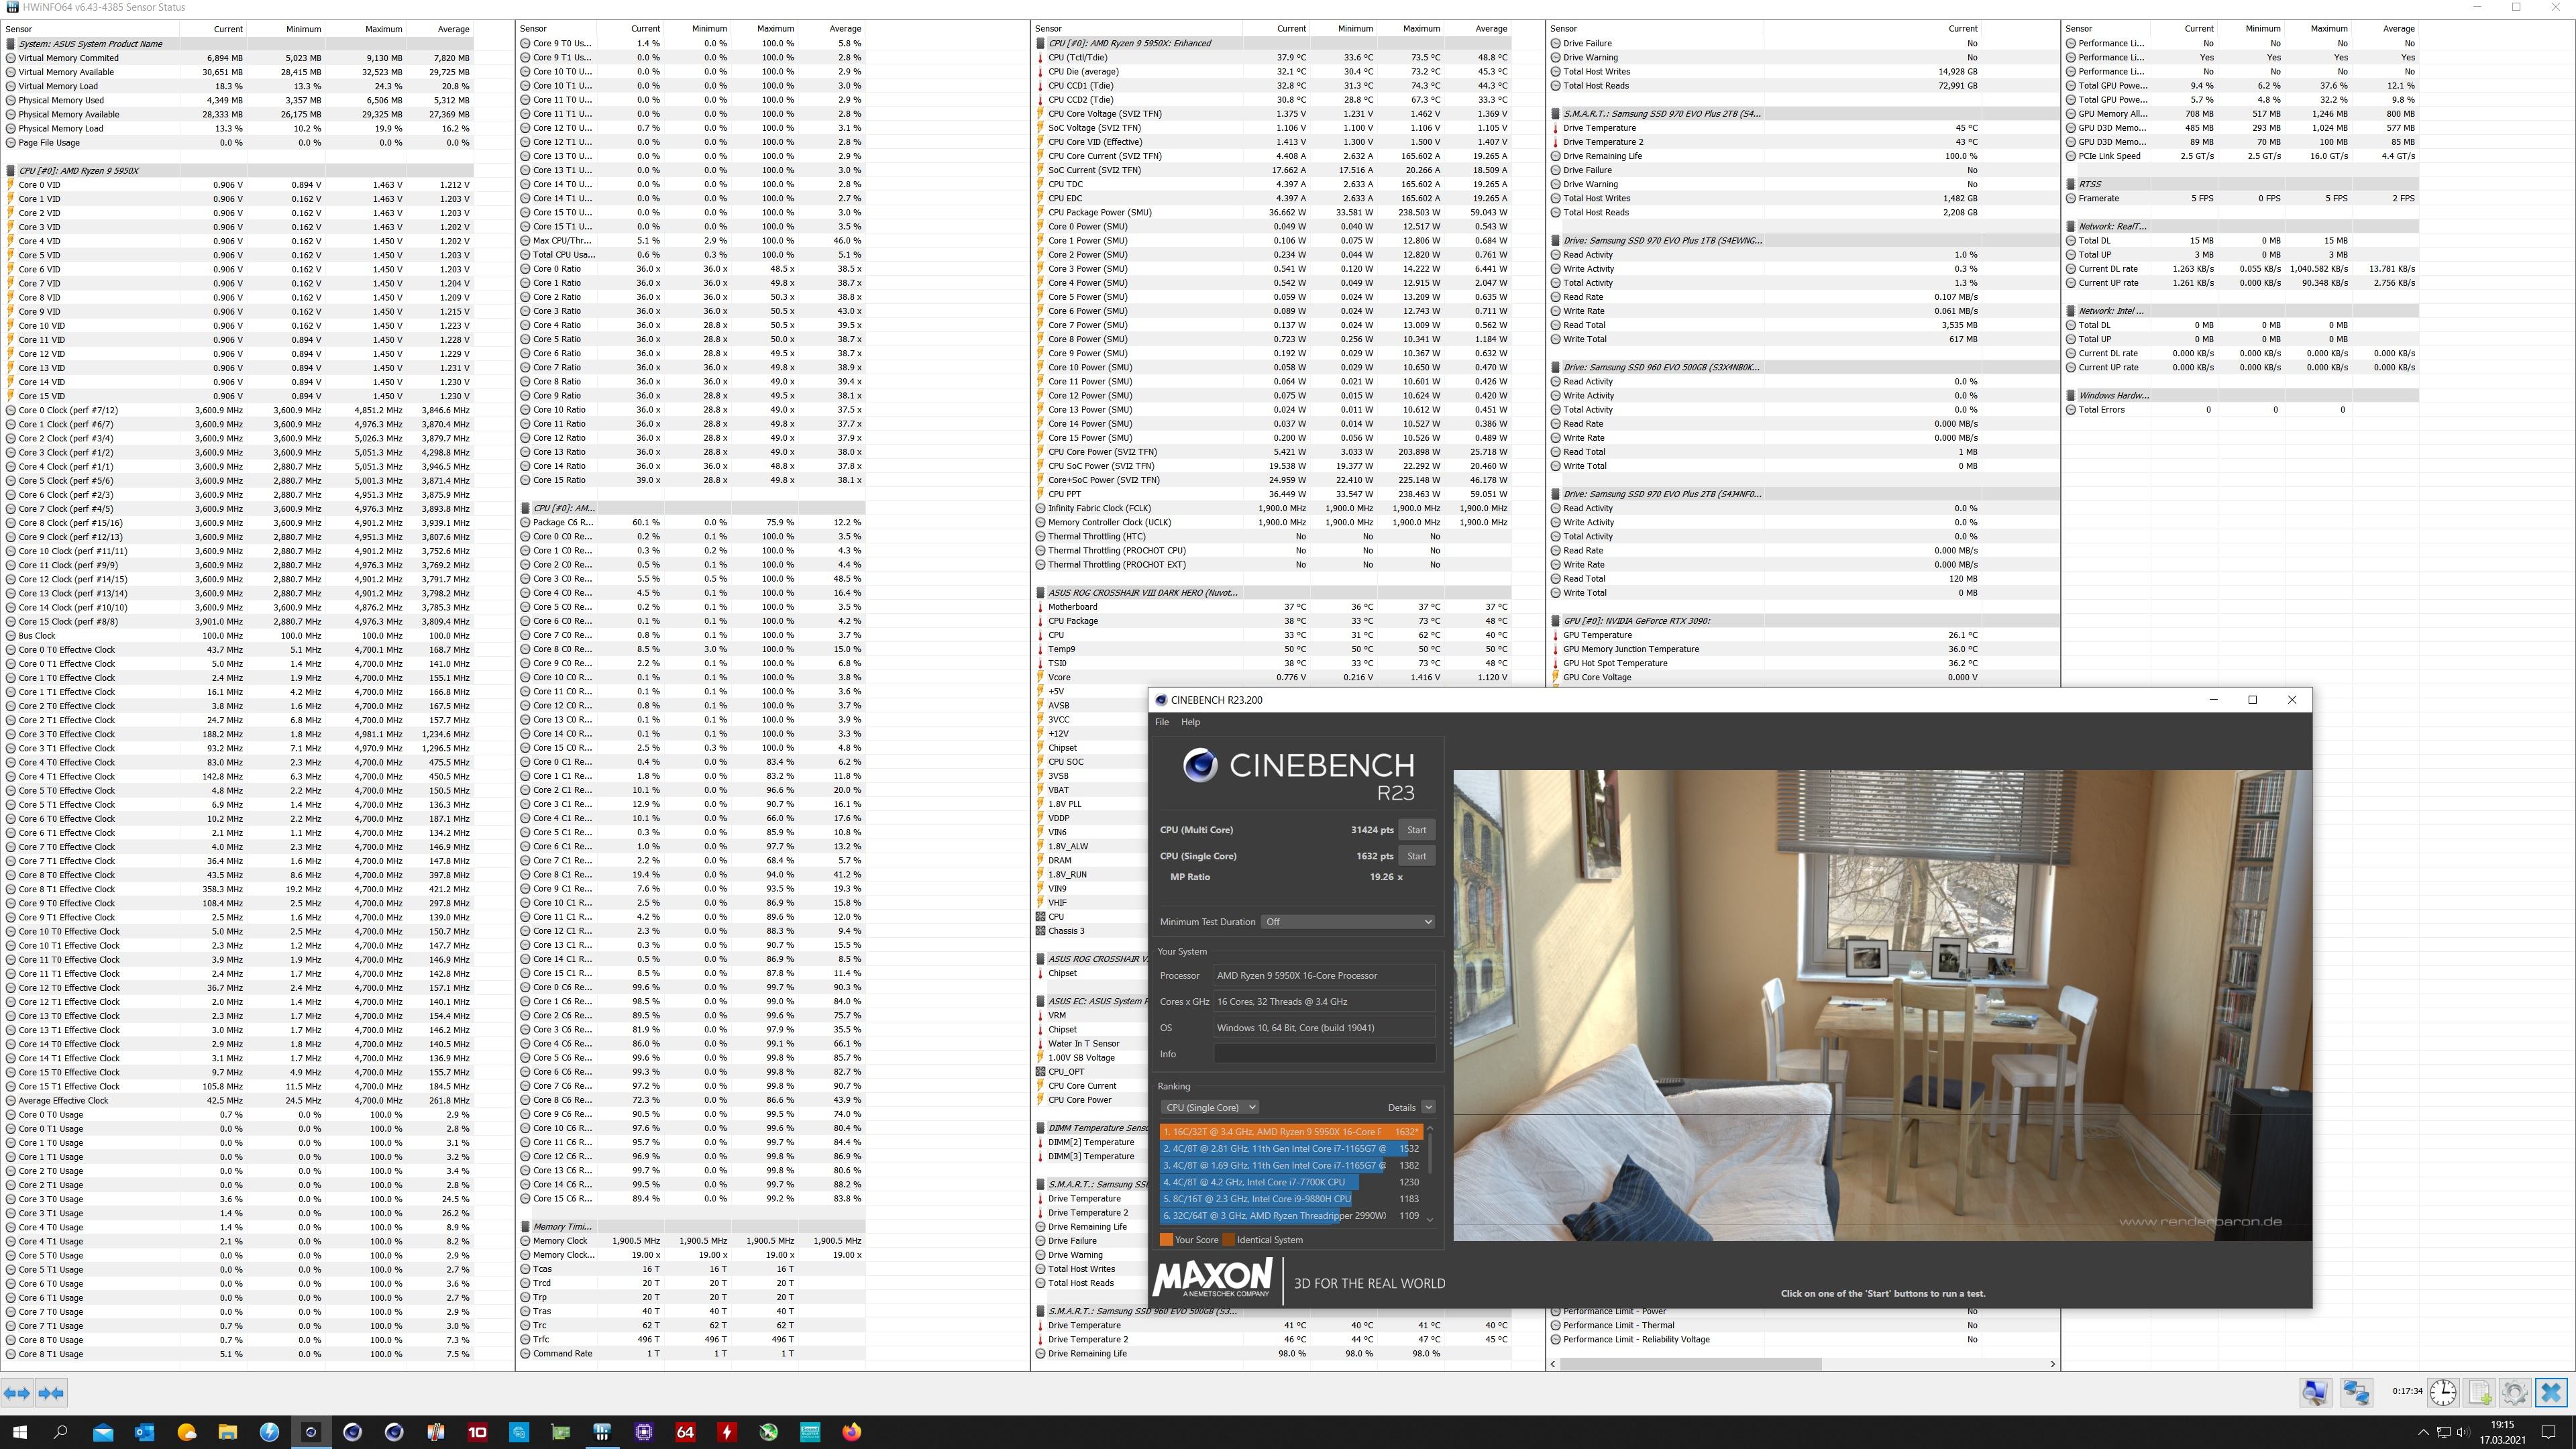Open red '64' AIDA64 taskbar icon
Viewport: 2576px width, 1449px height.
click(x=685, y=1432)
